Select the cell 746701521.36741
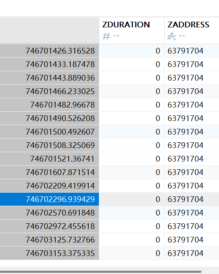The width and height of the screenshot is (219, 274). click(49, 159)
